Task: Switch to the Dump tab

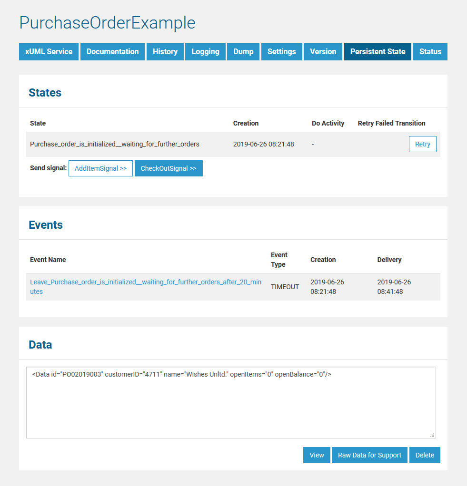Action: pyautogui.click(x=243, y=51)
